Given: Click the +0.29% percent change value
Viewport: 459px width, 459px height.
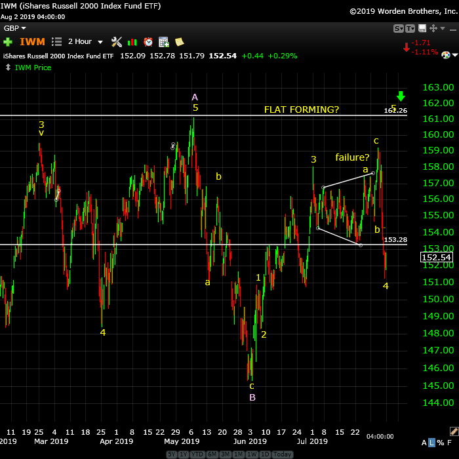Looking at the screenshot, I should click(283, 56).
